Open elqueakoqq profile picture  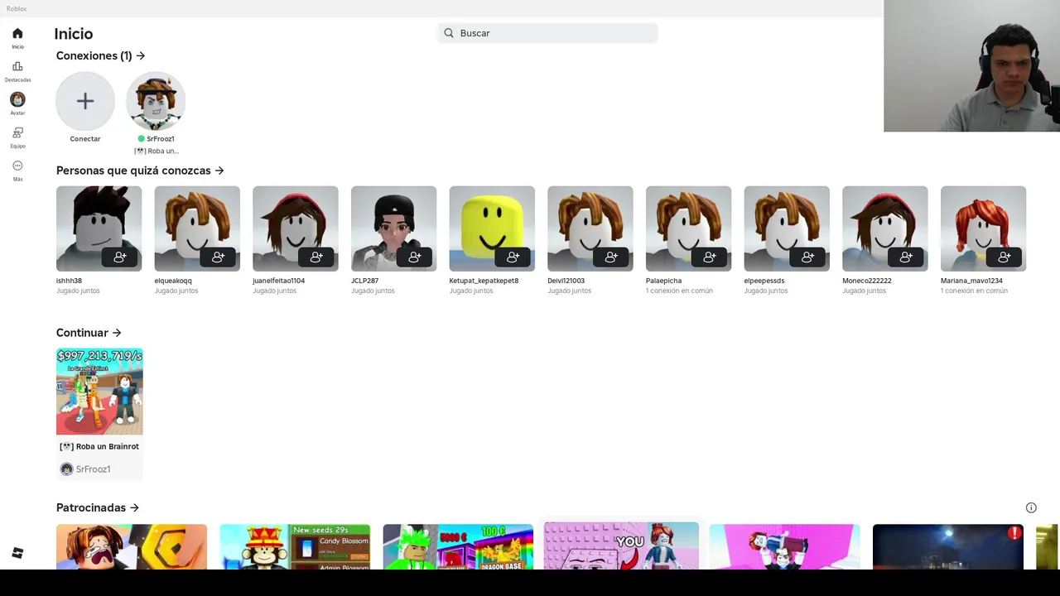[197, 228]
